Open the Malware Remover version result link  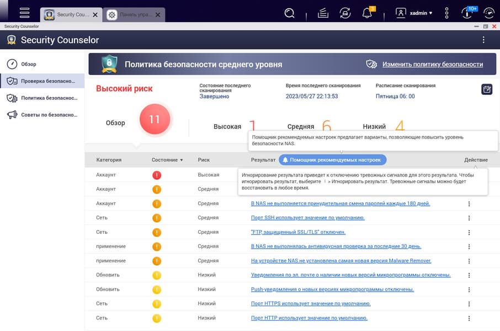341,260
